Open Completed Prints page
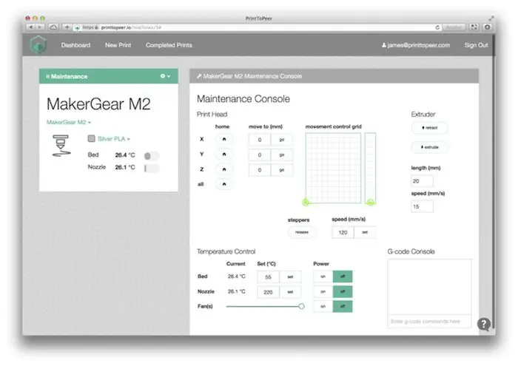Viewport: 518px width, 366px height. (169, 45)
